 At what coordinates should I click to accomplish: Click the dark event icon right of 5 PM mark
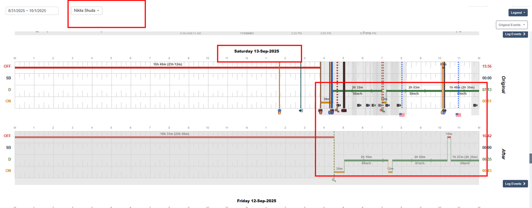click(344, 111)
